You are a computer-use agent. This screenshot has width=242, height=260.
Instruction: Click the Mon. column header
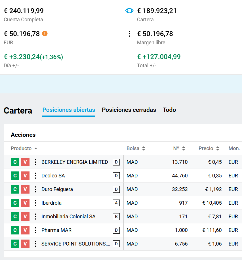click(x=234, y=148)
